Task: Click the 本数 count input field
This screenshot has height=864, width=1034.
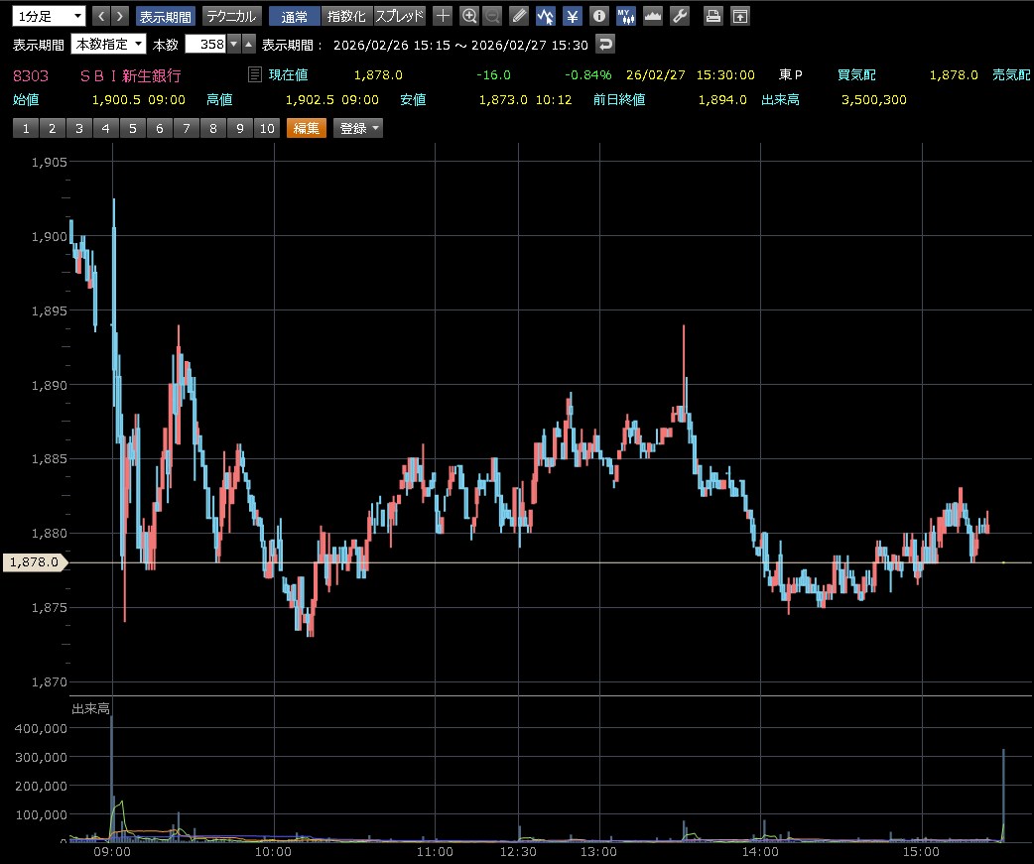Action: coord(206,45)
